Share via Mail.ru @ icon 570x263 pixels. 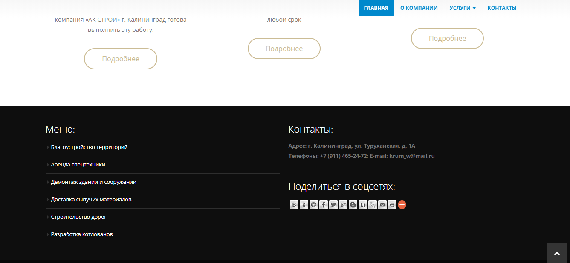(x=314, y=205)
